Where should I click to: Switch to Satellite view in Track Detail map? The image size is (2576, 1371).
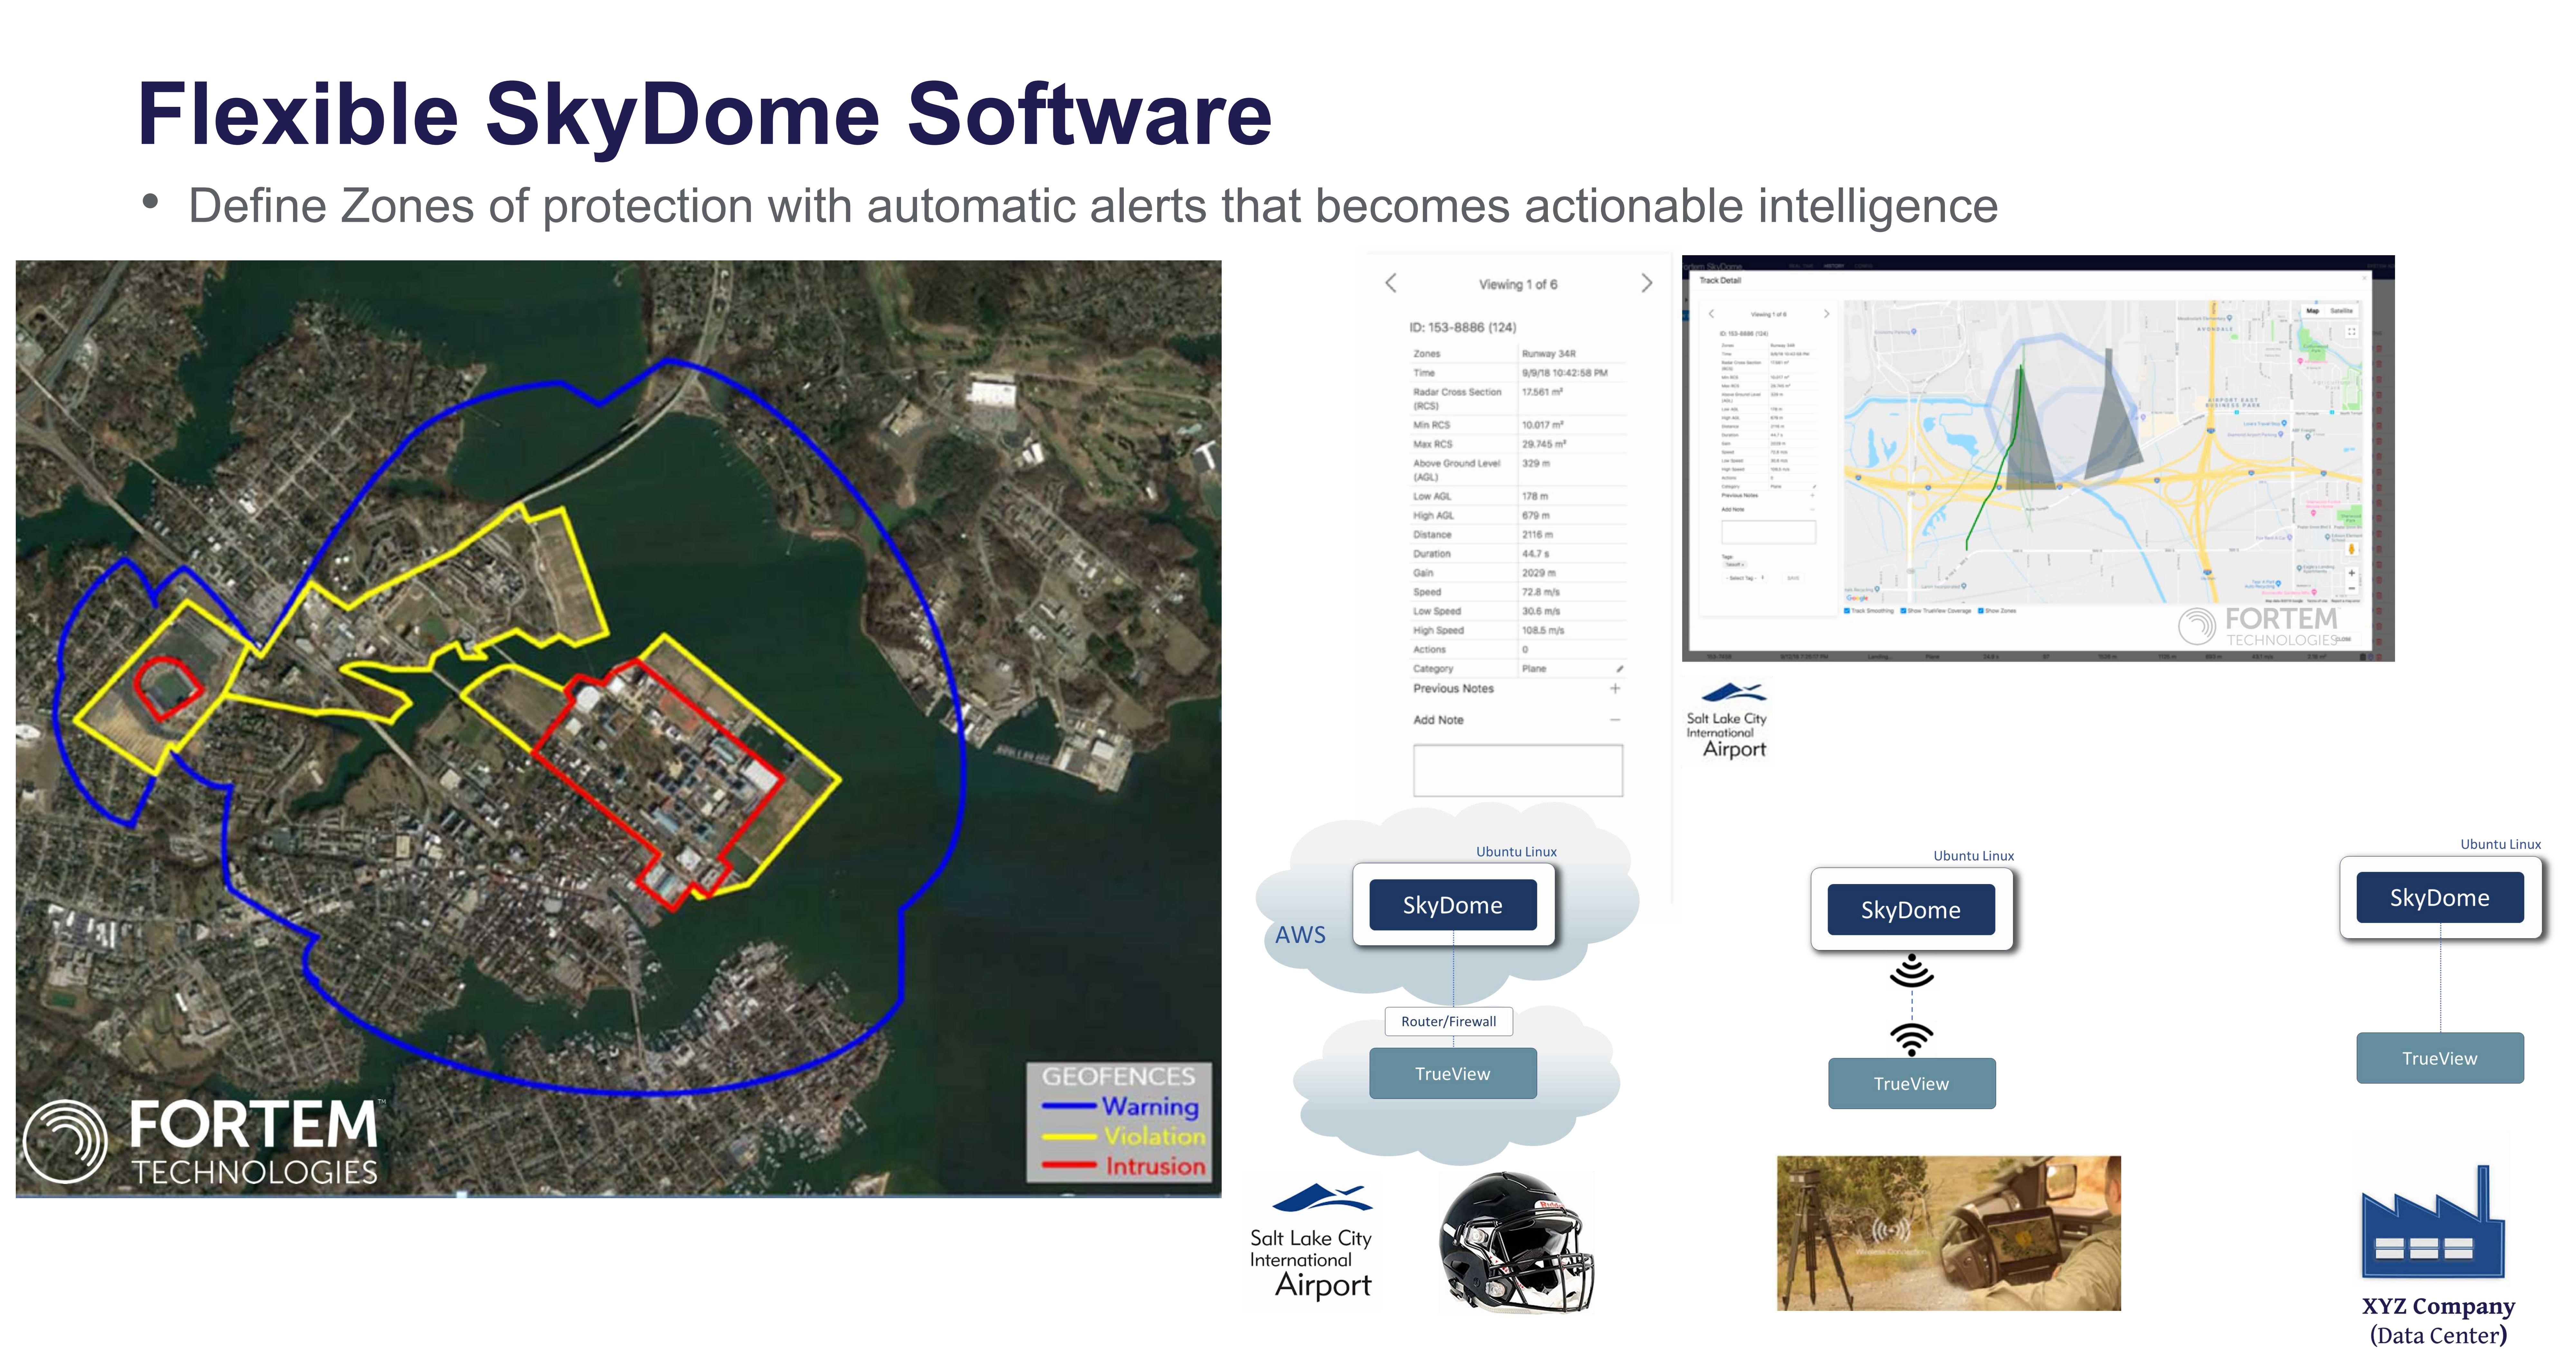click(x=2342, y=311)
